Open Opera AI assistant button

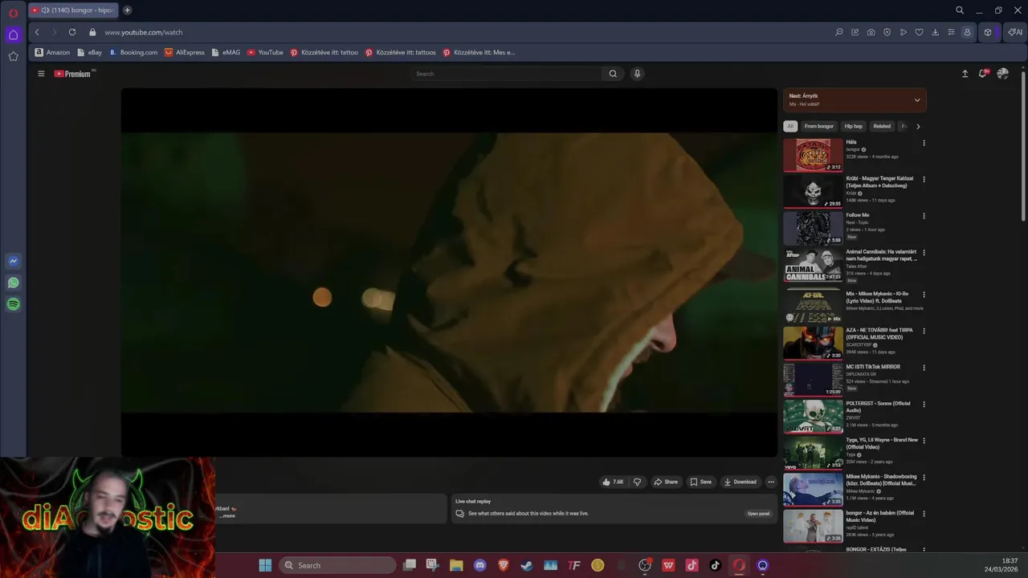[1016, 32]
